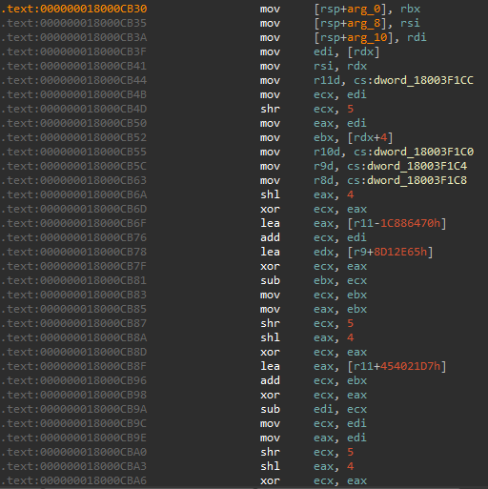Click address .text:000000018000CBA6
Viewport: 488px width, 489px height.
click(x=73, y=480)
